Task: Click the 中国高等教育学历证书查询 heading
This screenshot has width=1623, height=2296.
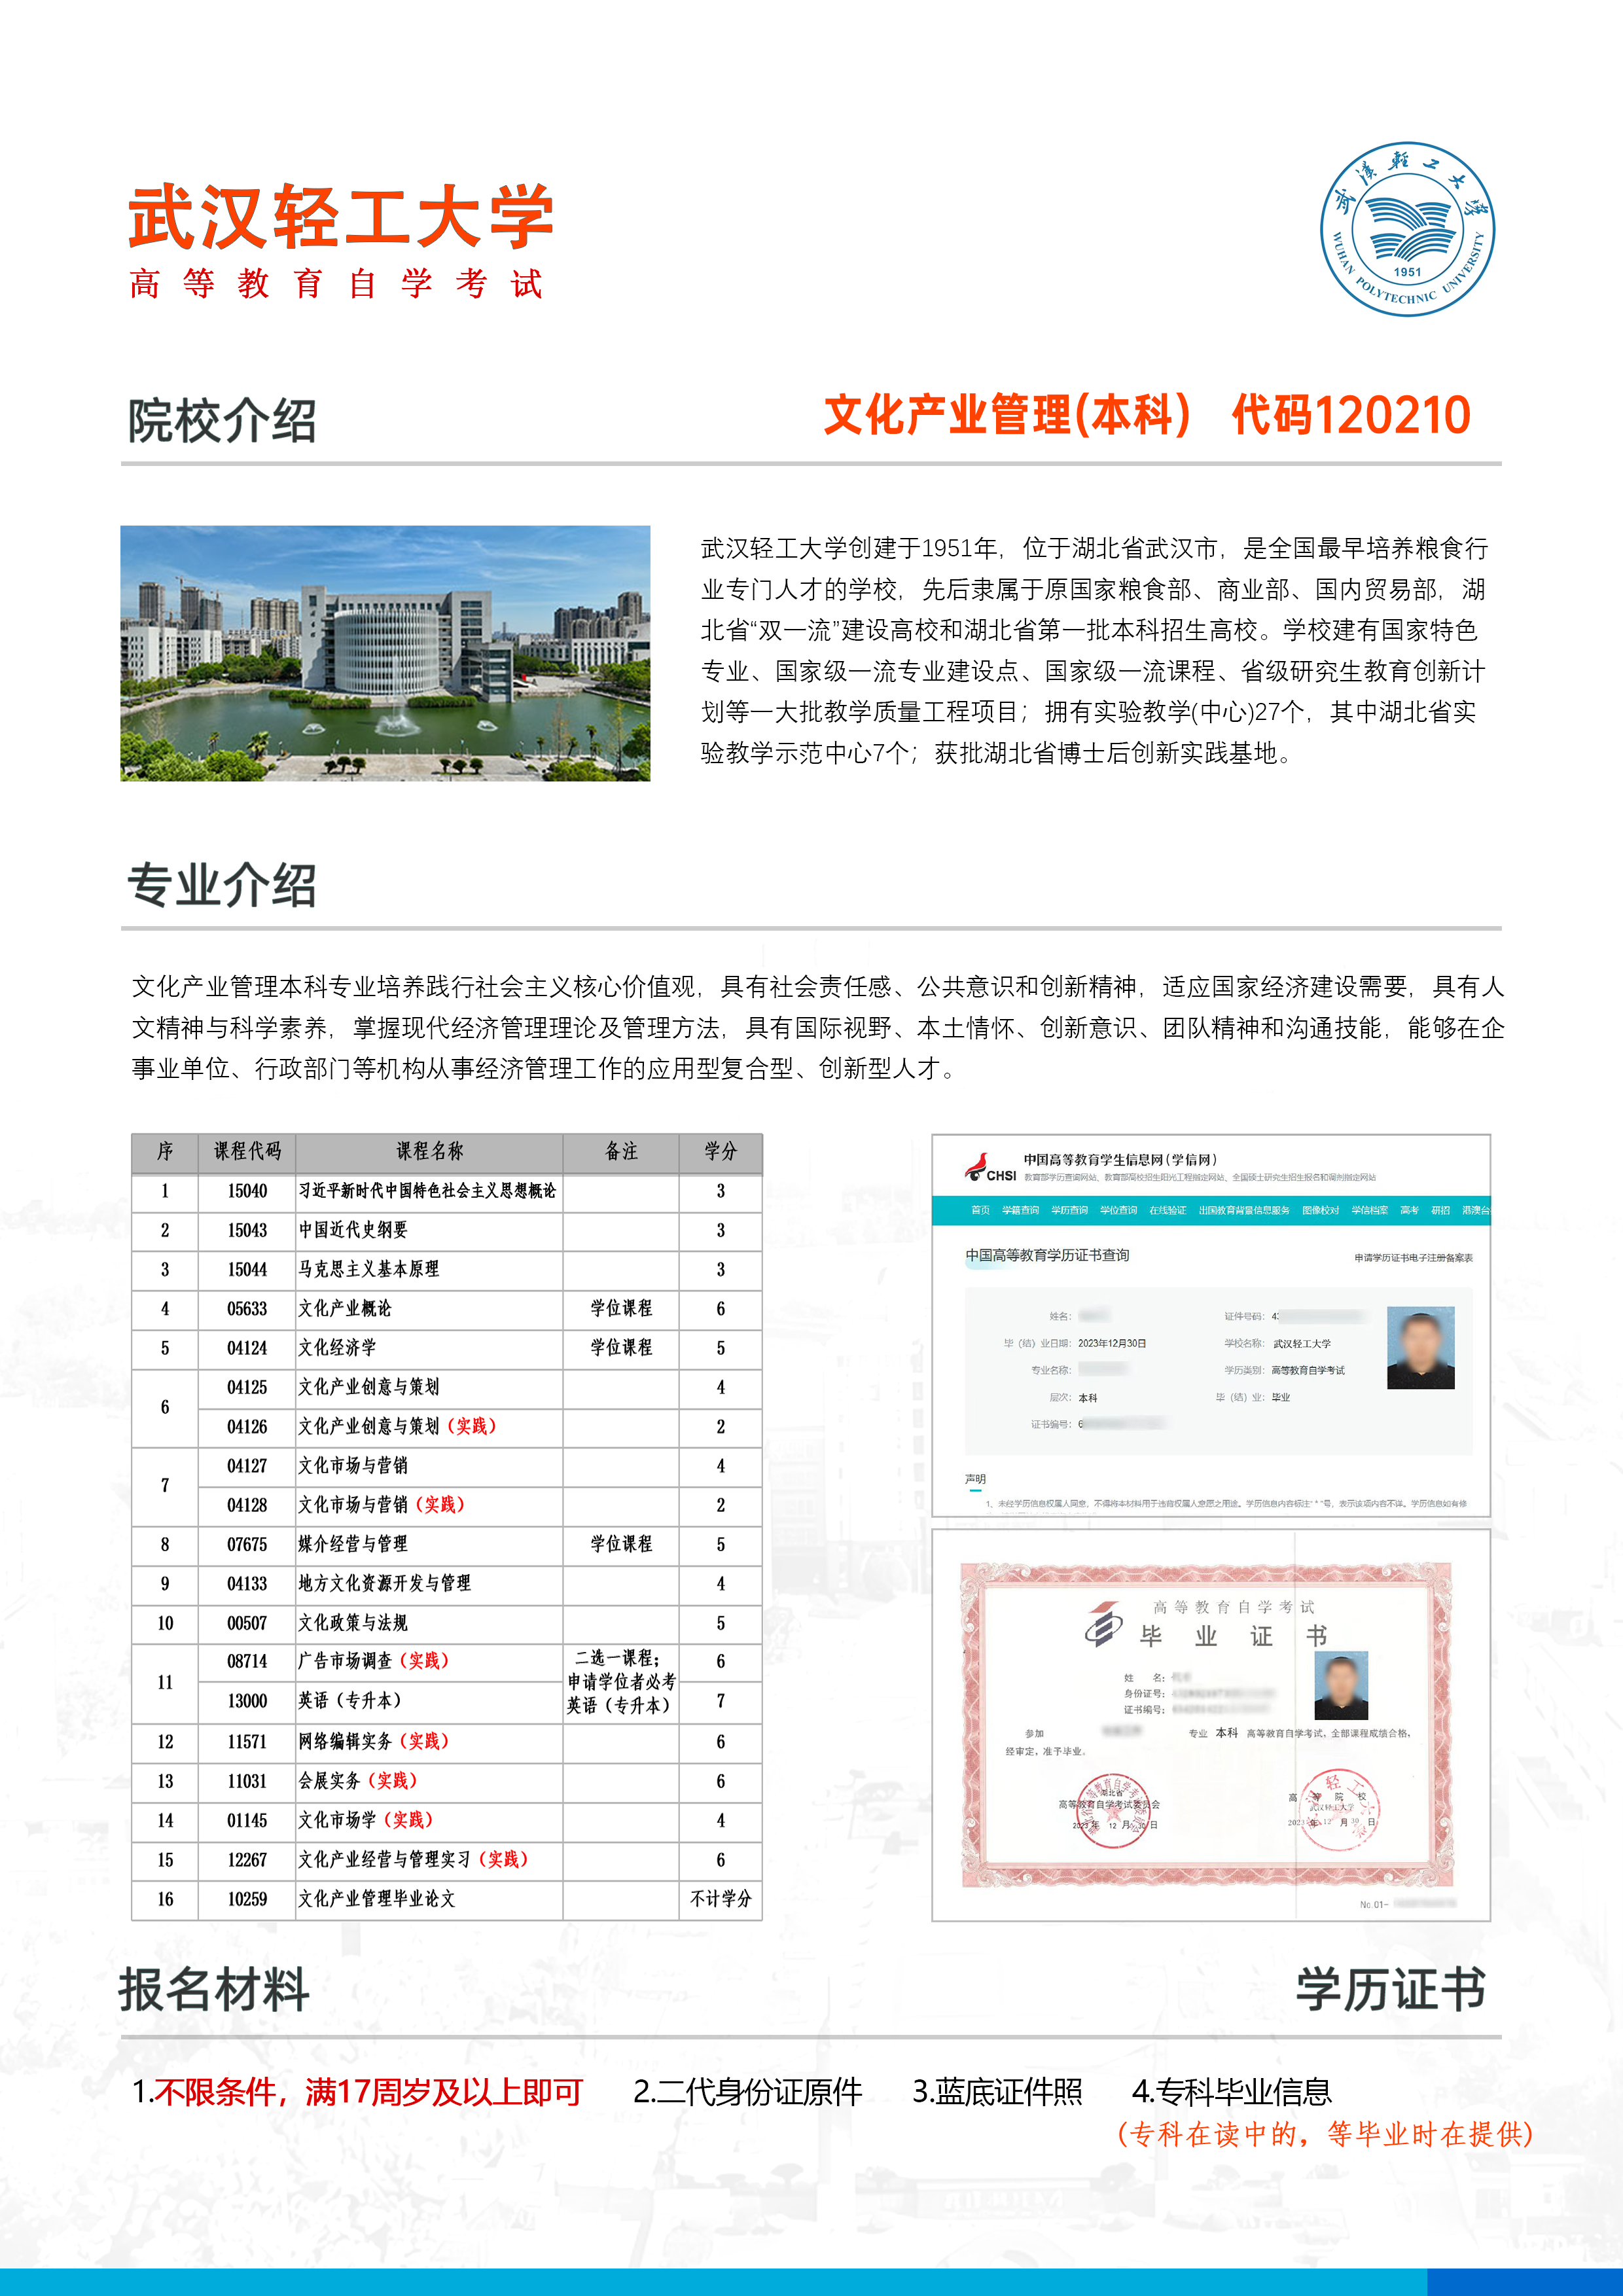Action: click(x=1047, y=1255)
